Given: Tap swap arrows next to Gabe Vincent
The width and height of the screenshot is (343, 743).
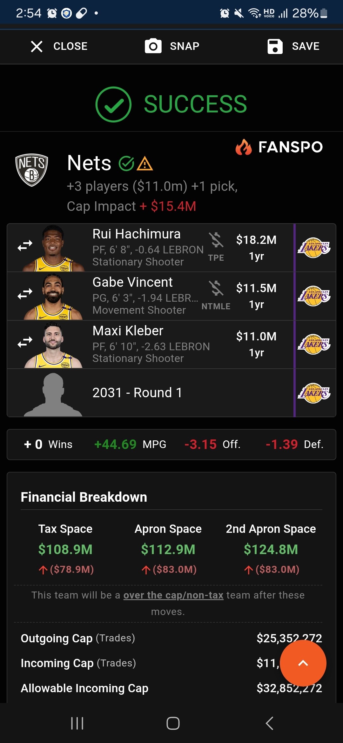Looking at the screenshot, I should (x=25, y=294).
